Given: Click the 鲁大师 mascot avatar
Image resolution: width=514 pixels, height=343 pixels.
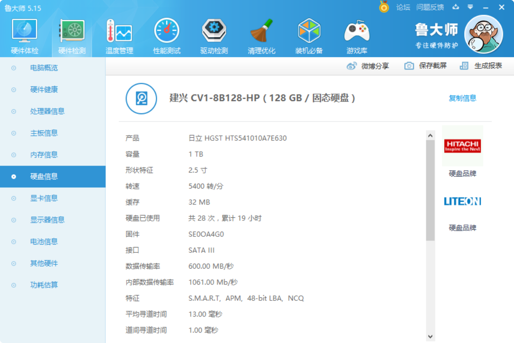Looking at the screenshot, I should (x=483, y=34).
